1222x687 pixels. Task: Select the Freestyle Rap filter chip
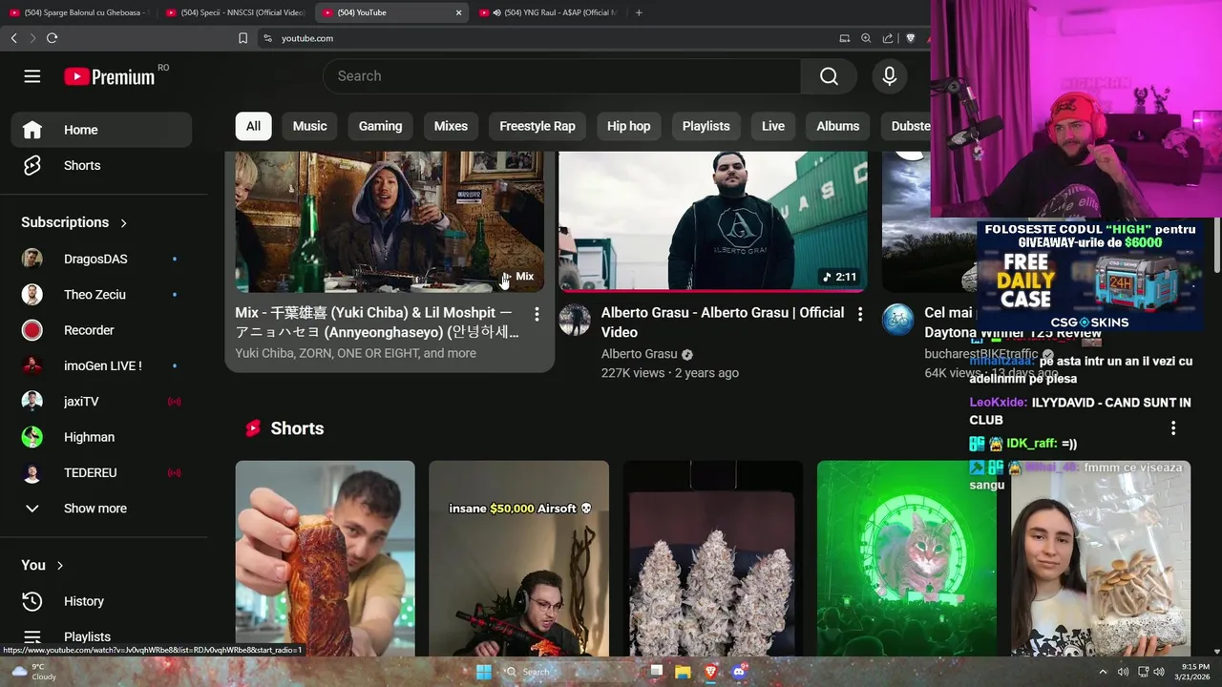(537, 126)
